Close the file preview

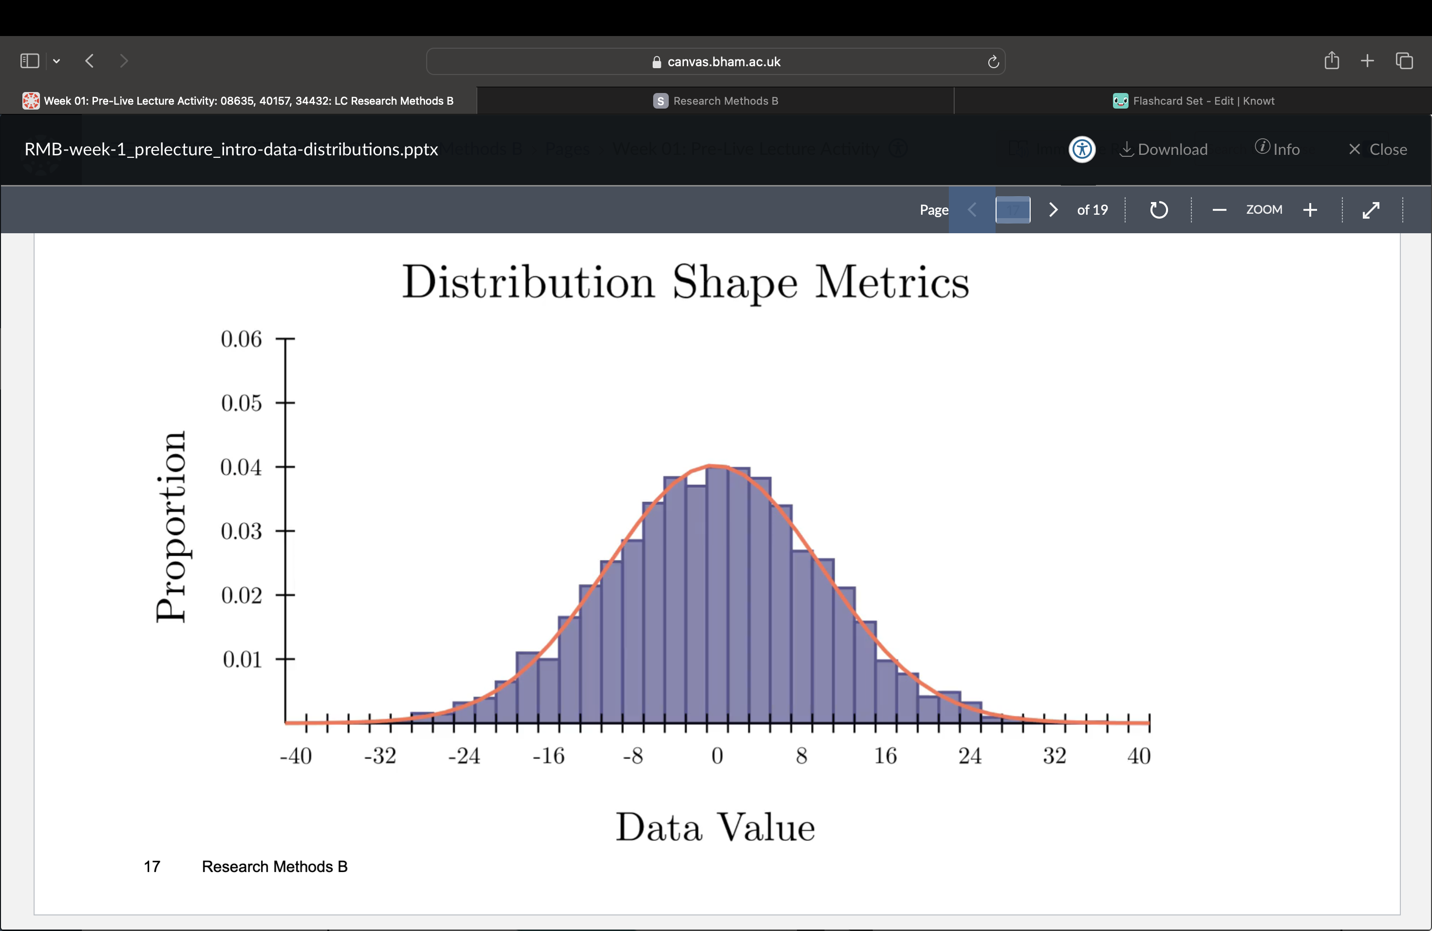pyautogui.click(x=1377, y=149)
